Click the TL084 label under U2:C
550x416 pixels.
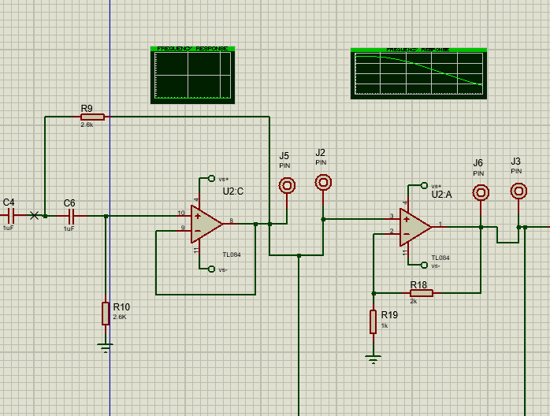pyautogui.click(x=232, y=254)
